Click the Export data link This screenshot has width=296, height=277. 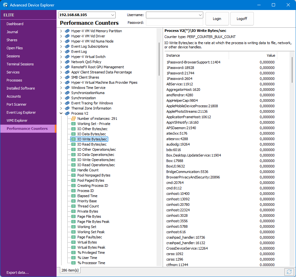18,272
